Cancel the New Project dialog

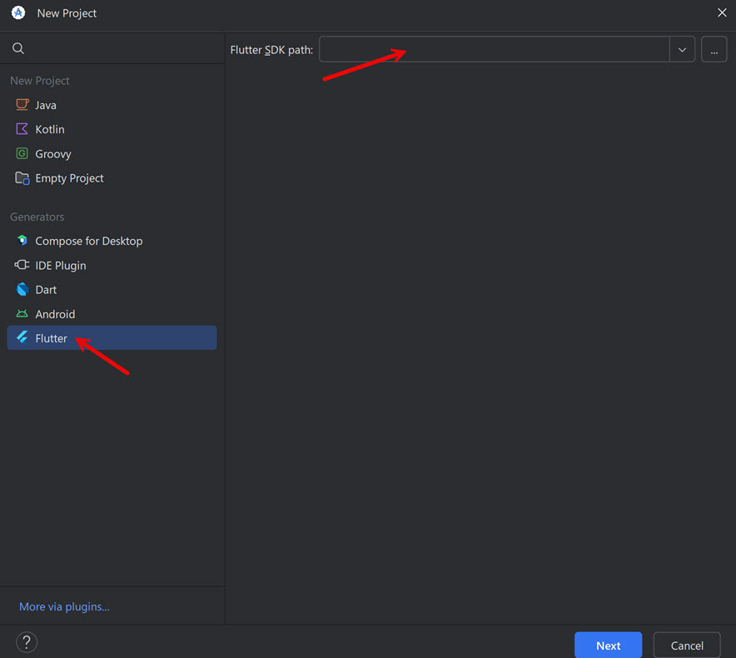pos(686,645)
